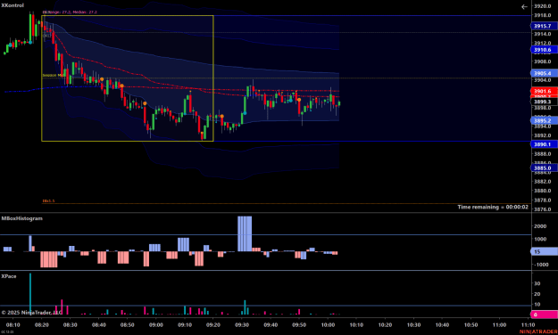Select the MBoxHistogram panel label
This screenshot has height=335, width=558.
[x=22, y=218]
